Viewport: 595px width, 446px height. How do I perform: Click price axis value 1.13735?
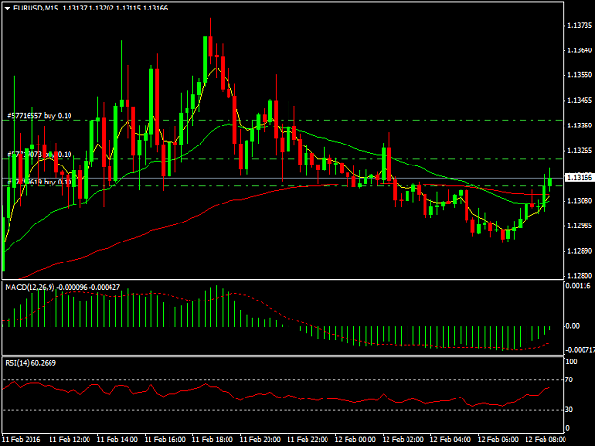pyautogui.click(x=580, y=25)
